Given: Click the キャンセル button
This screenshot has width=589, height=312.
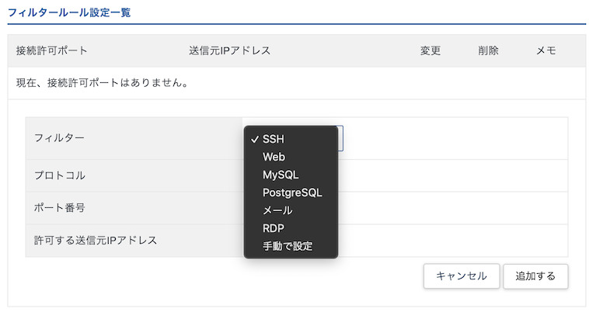Looking at the screenshot, I should coord(462,276).
